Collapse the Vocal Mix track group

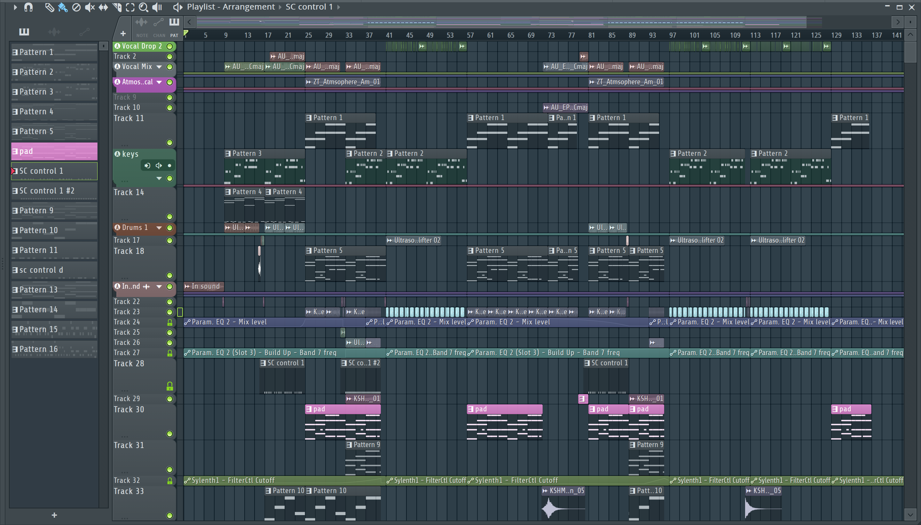click(x=159, y=67)
